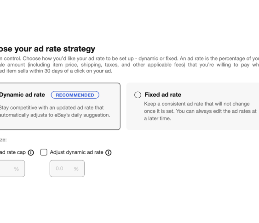Click the percent symbol in the cap field

coord(17,169)
